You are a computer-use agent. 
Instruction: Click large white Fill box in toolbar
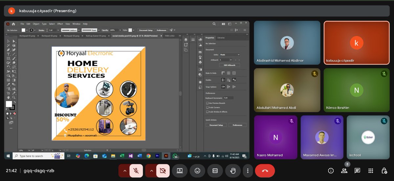pos(9,104)
